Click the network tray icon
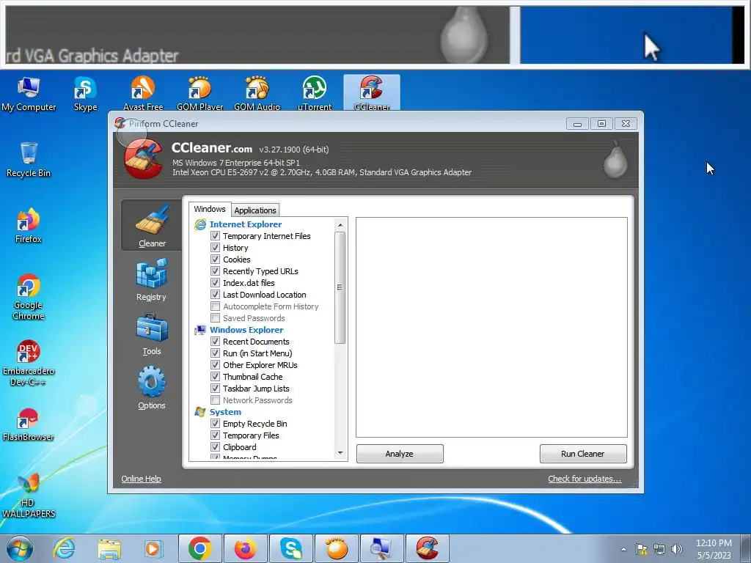This screenshot has height=563, width=751. tap(659, 549)
